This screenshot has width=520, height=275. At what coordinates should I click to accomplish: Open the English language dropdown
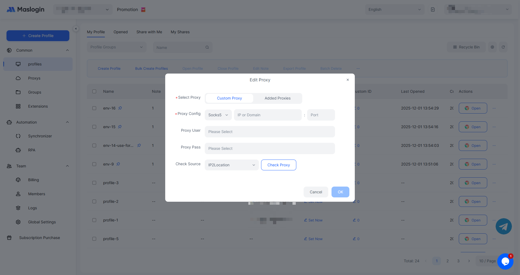click(394, 9)
